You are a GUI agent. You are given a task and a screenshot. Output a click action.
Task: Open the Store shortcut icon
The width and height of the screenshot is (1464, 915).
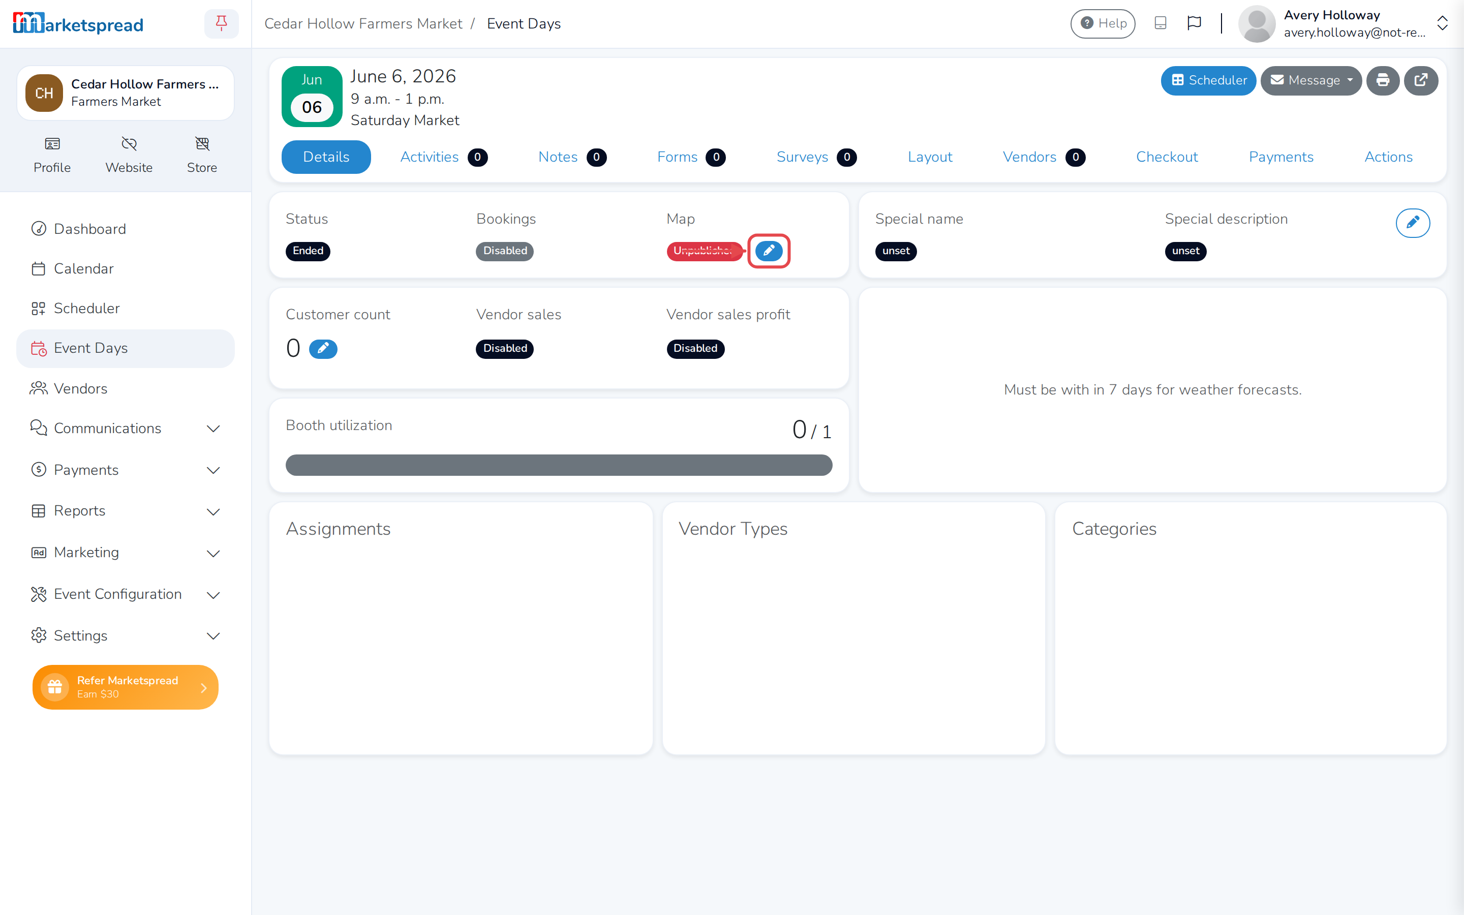[202, 144]
